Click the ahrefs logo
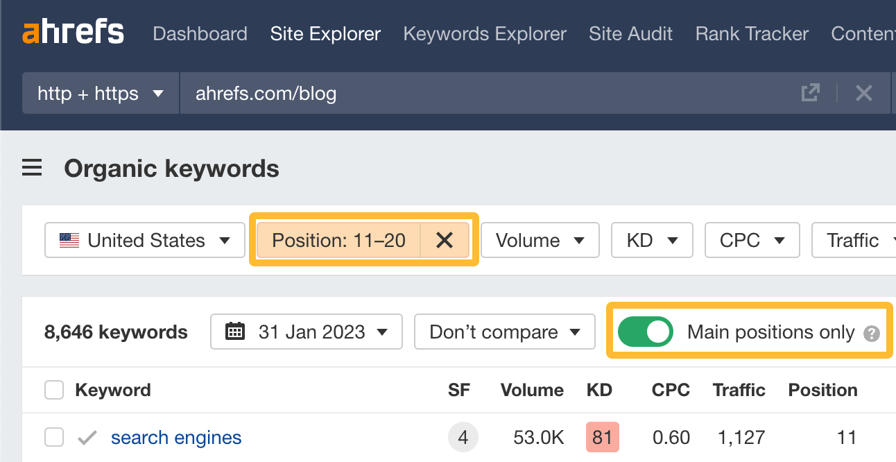 click(x=73, y=32)
